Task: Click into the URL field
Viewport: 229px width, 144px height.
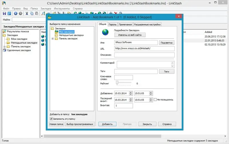Action: pyautogui.click(x=144, y=48)
